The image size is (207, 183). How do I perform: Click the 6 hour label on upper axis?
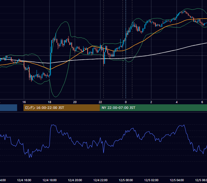coord(202,102)
